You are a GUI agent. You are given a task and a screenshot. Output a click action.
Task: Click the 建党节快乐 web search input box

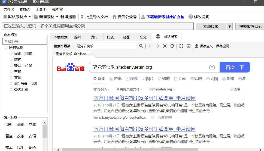click(107, 46)
